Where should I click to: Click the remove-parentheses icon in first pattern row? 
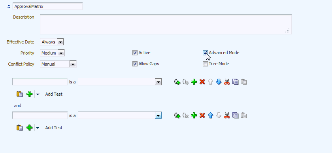click(x=185, y=82)
